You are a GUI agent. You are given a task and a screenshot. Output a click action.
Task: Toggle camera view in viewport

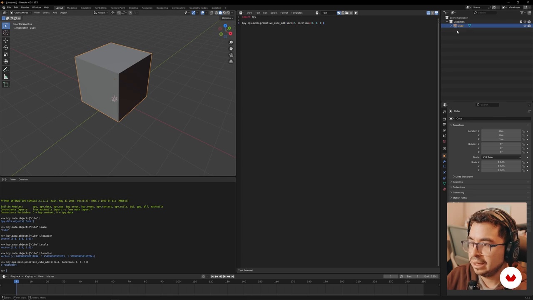tap(231, 55)
